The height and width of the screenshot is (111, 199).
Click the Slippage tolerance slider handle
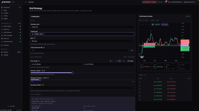pos(40,80)
